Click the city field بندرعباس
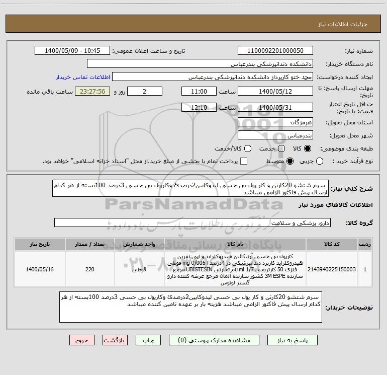The image size is (387, 375). (275, 135)
